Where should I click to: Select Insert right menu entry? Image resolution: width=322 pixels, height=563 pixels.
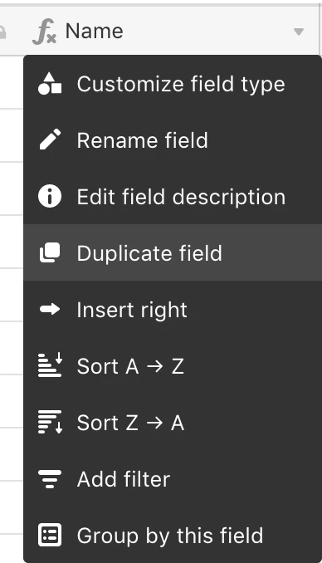click(x=173, y=309)
